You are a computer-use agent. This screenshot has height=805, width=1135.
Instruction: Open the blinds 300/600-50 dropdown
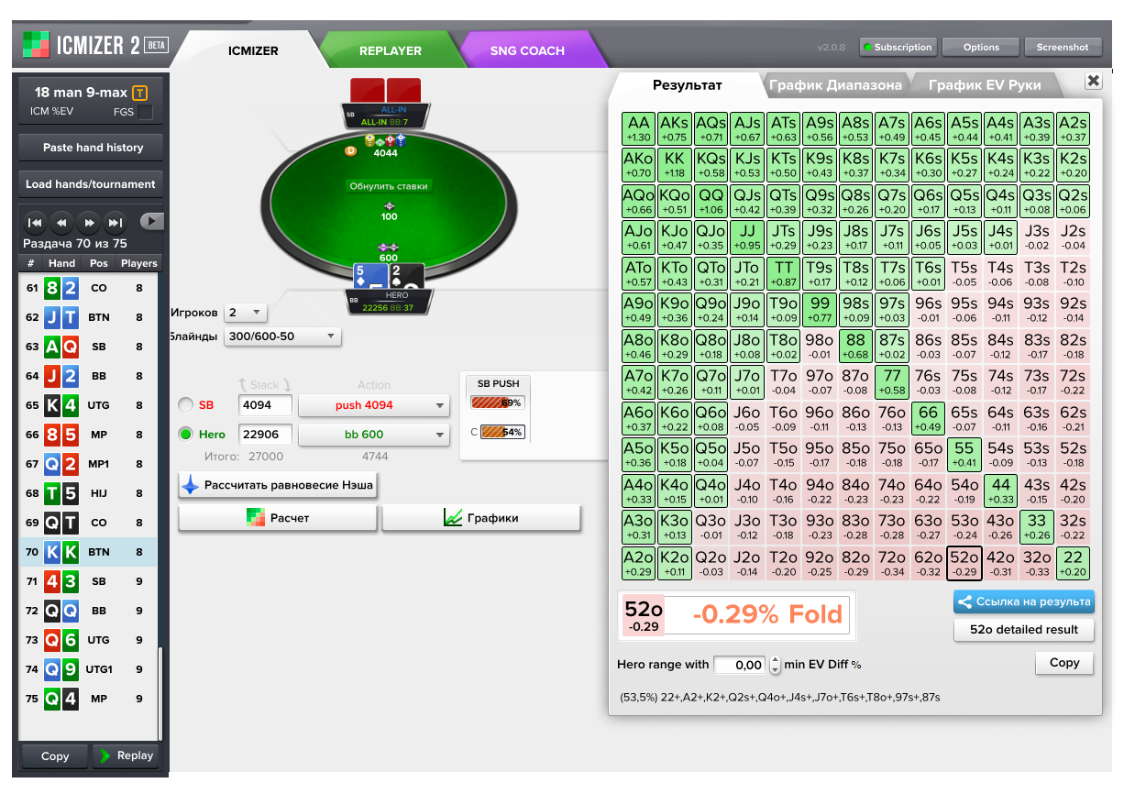282,336
